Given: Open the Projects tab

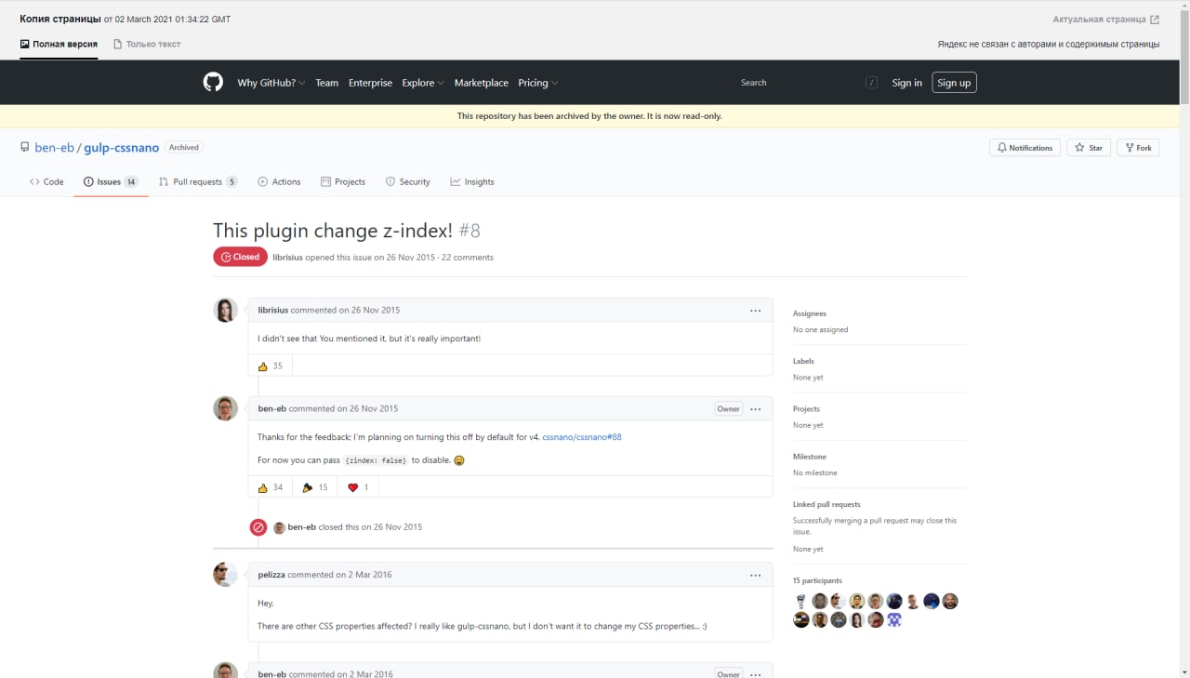Looking at the screenshot, I should click(343, 182).
